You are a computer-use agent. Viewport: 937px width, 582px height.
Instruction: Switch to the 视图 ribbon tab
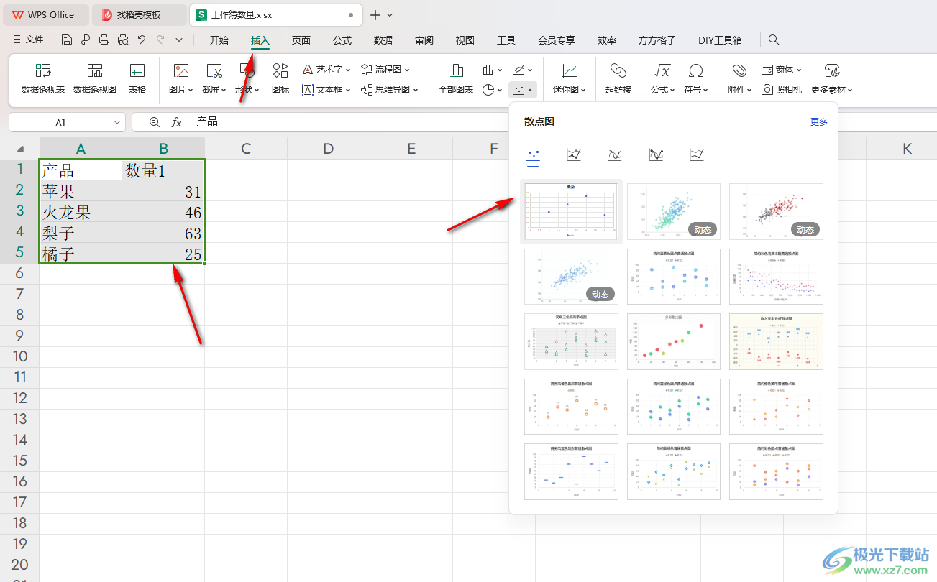(x=465, y=40)
